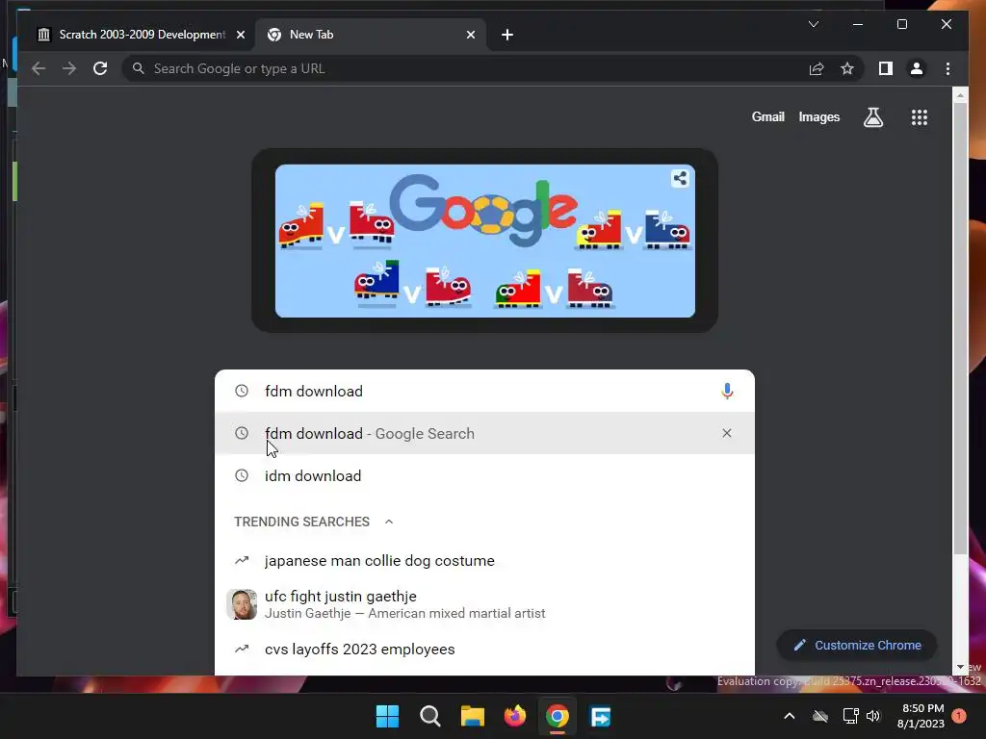
Task: Open the Chrome profile avatar icon
Action: coord(917,68)
